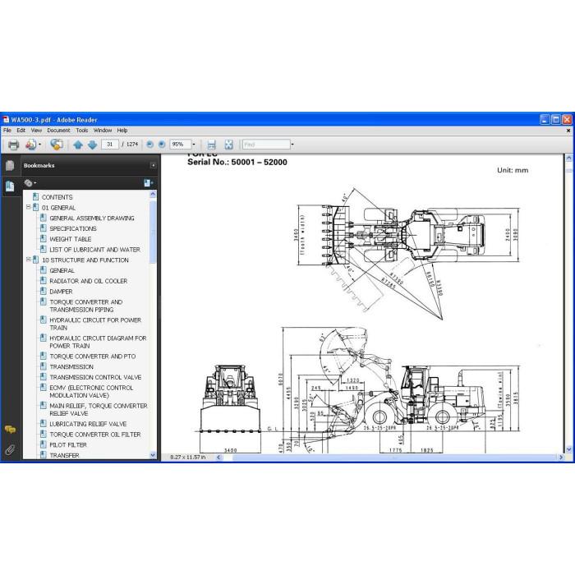Select 10 STRUCTURE AND FUNCTION bookmark
Screen dimensions: 575x575
pos(85,260)
